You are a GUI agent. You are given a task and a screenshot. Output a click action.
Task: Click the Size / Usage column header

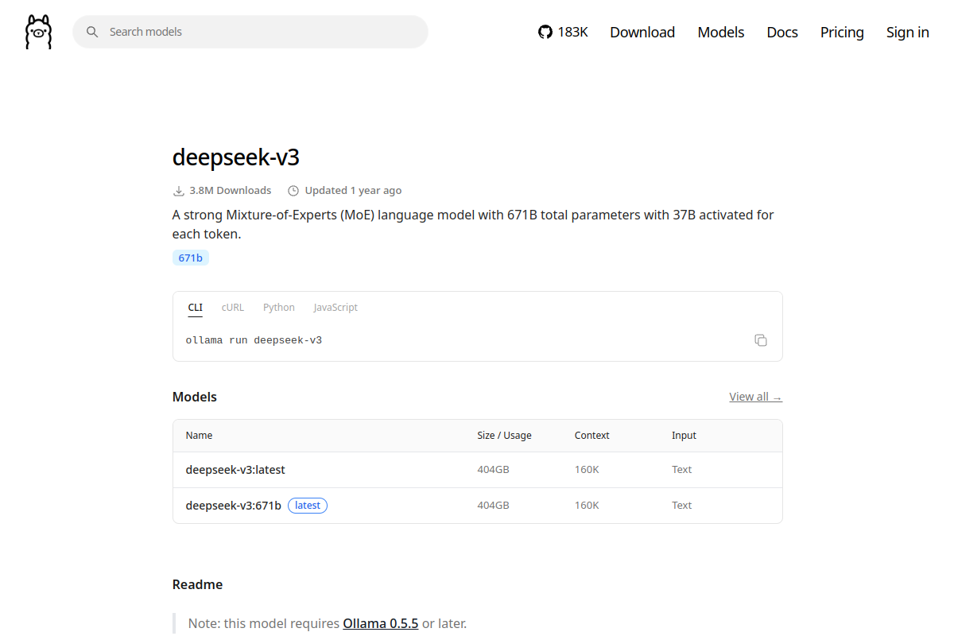(x=505, y=436)
